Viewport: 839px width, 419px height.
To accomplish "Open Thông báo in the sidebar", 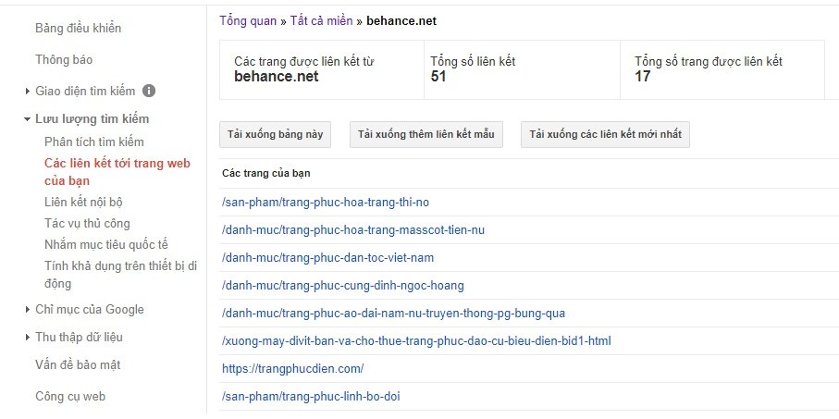I will (x=64, y=59).
